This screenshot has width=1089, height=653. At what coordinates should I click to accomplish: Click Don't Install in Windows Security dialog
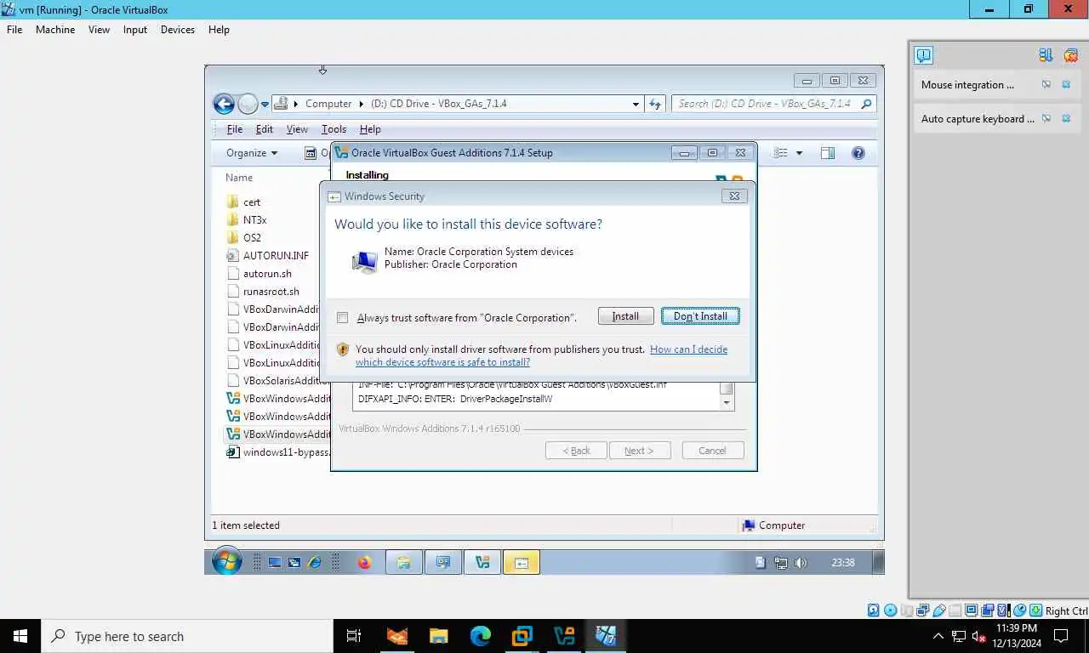coord(700,316)
